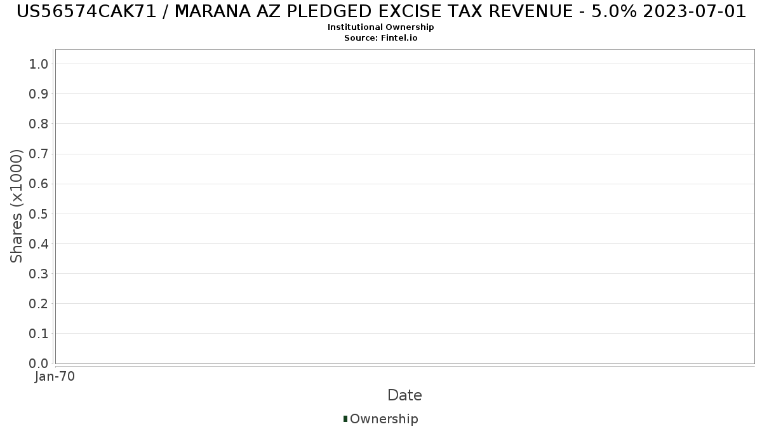Click the 1.0 y-axis tick label

[39, 64]
